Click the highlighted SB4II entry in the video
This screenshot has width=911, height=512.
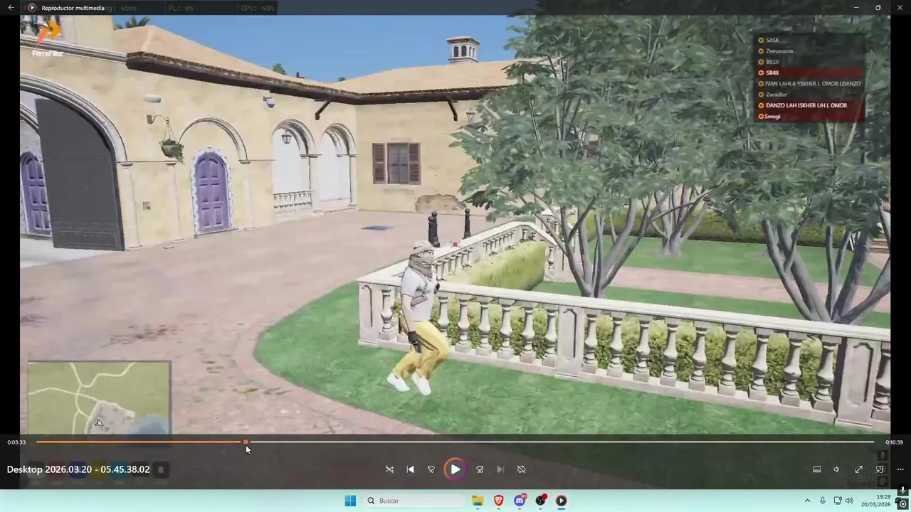(809, 73)
